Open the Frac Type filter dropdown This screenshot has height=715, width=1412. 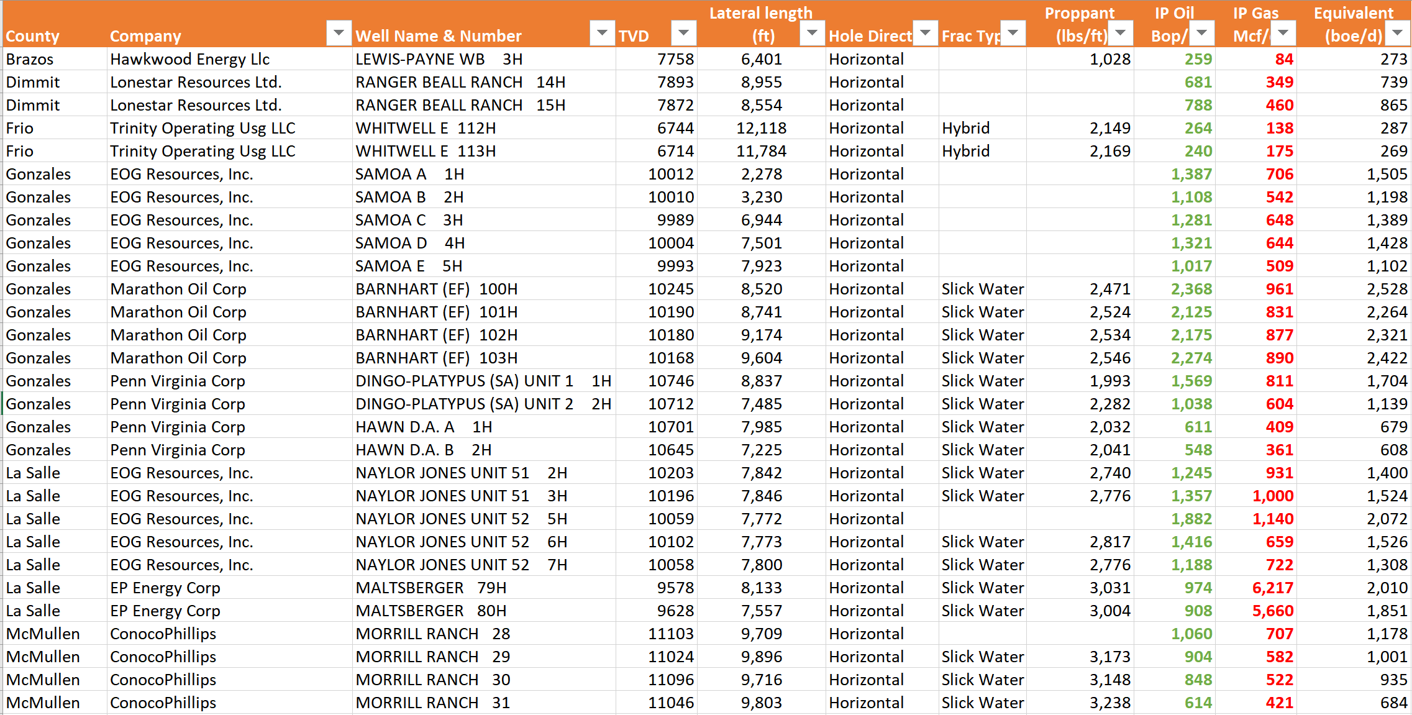click(1013, 33)
